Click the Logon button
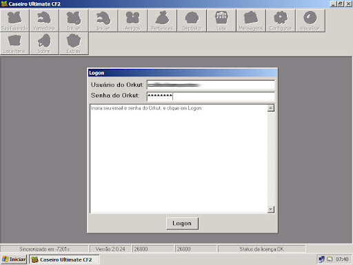The width and height of the screenshot is (353, 265). click(182, 224)
